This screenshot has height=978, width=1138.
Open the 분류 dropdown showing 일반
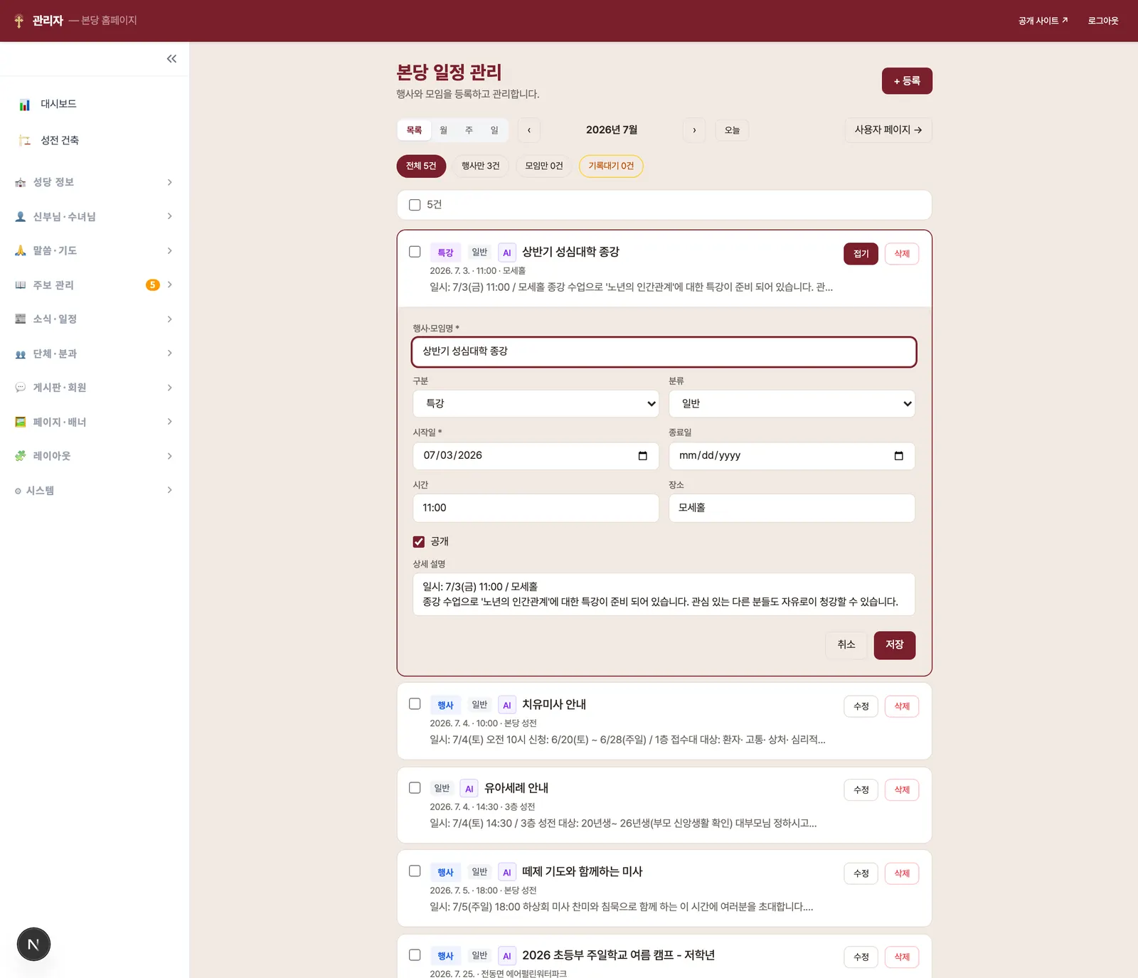(792, 403)
